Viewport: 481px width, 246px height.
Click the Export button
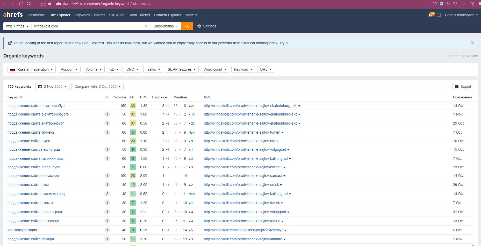click(463, 86)
